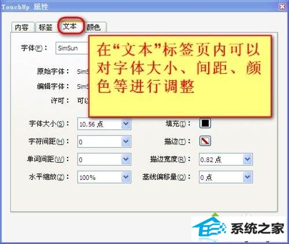
Task: Open the 水平缩放 dropdown arrow
Action: [x=126, y=177]
